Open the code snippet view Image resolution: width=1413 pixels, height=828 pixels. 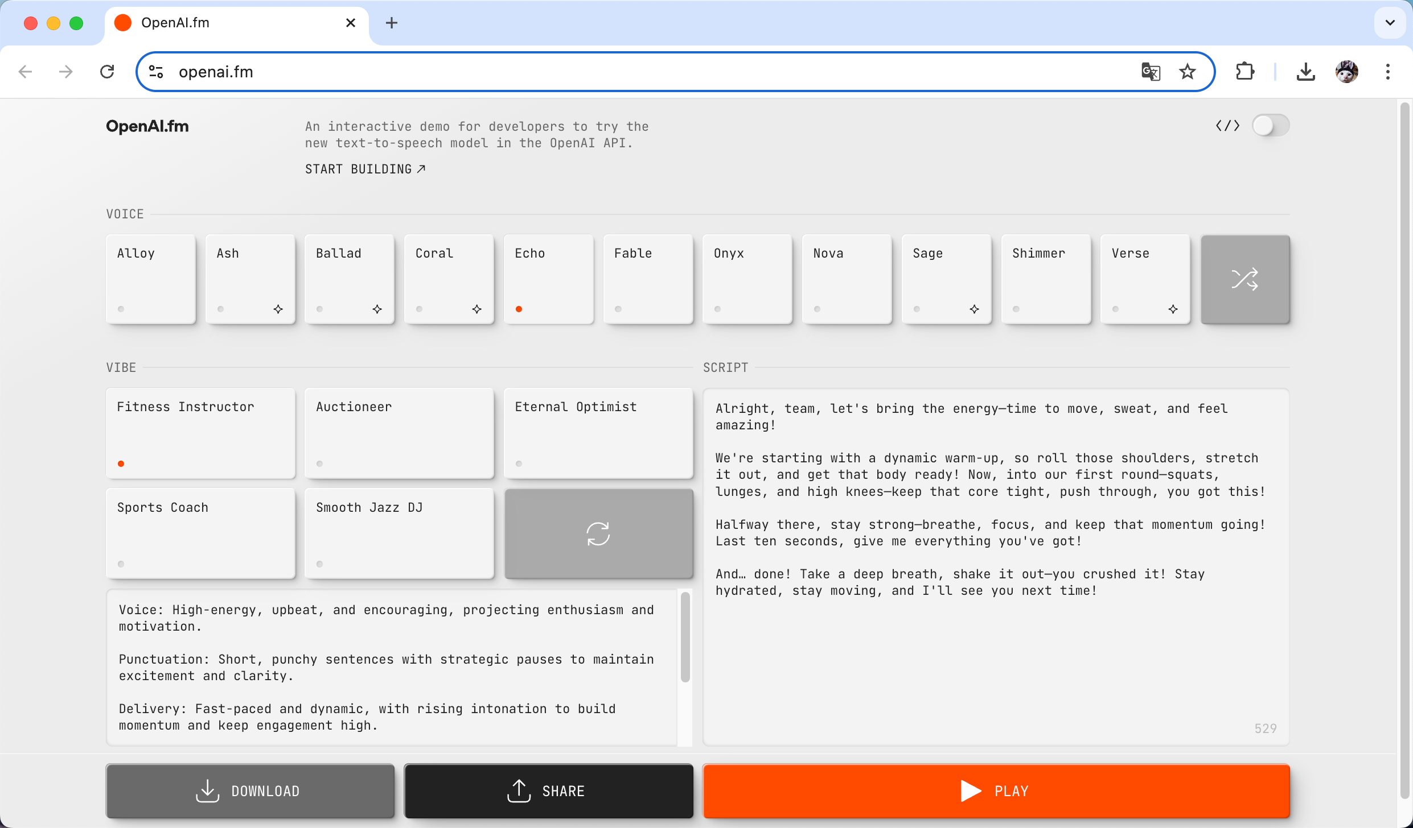pyautogui.click(x=1227, y=126)
